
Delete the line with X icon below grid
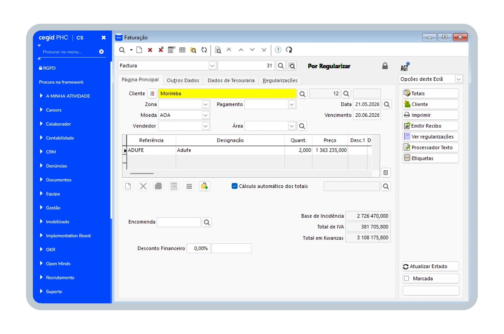click(x=143, y=186)
